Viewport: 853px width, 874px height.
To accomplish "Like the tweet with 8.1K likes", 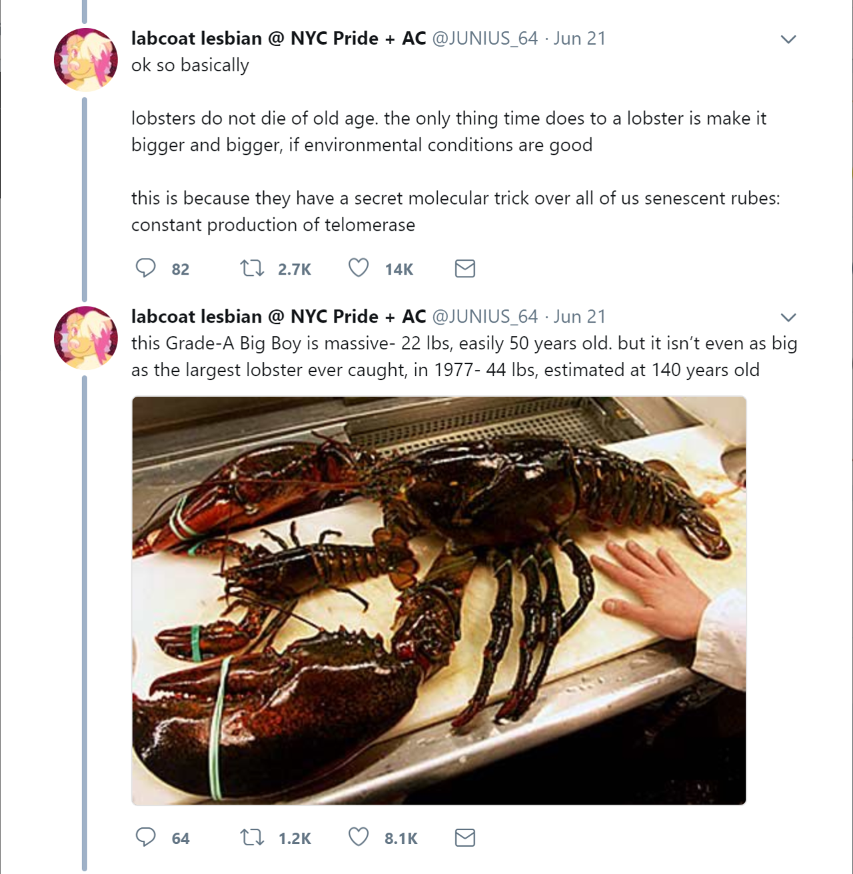I will tap(359, 837).
